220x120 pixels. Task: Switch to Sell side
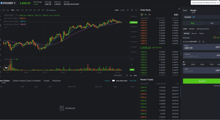[x=212, y=23]
